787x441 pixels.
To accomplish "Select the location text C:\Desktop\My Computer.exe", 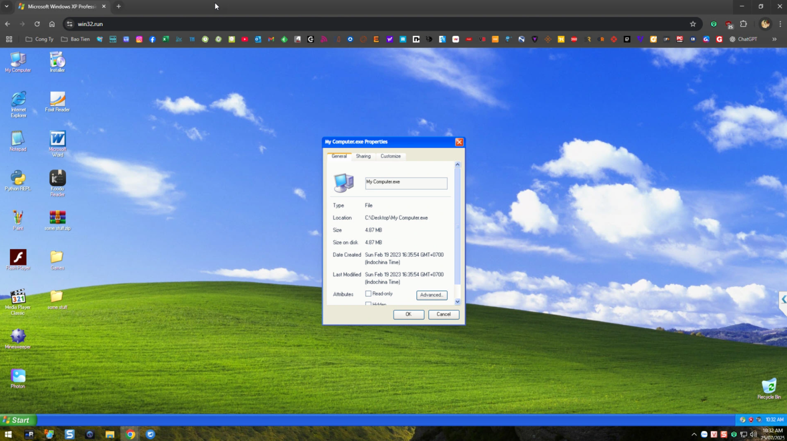I will [396, 218].
